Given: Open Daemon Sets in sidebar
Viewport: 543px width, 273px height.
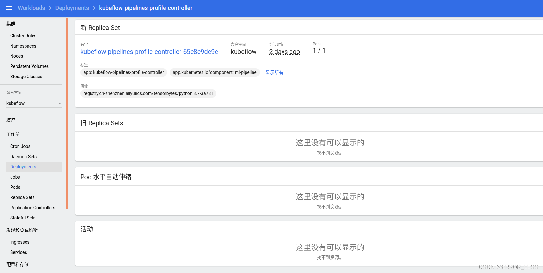Looking at the screenshot, I should point(23,157).
